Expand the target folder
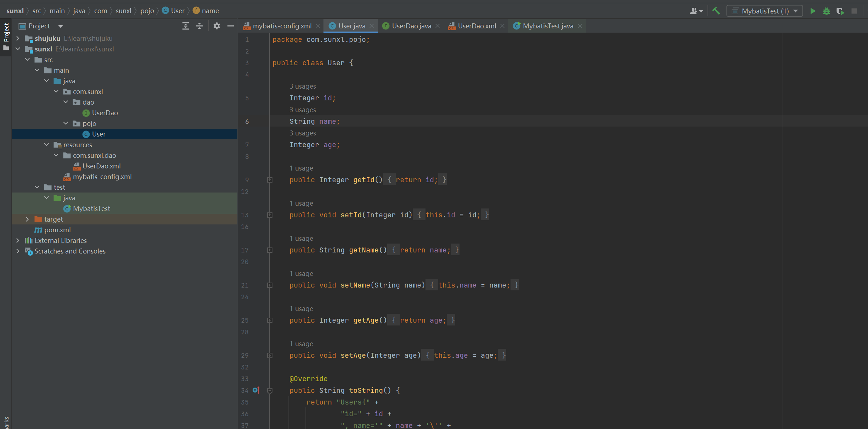 coord(27,219)
